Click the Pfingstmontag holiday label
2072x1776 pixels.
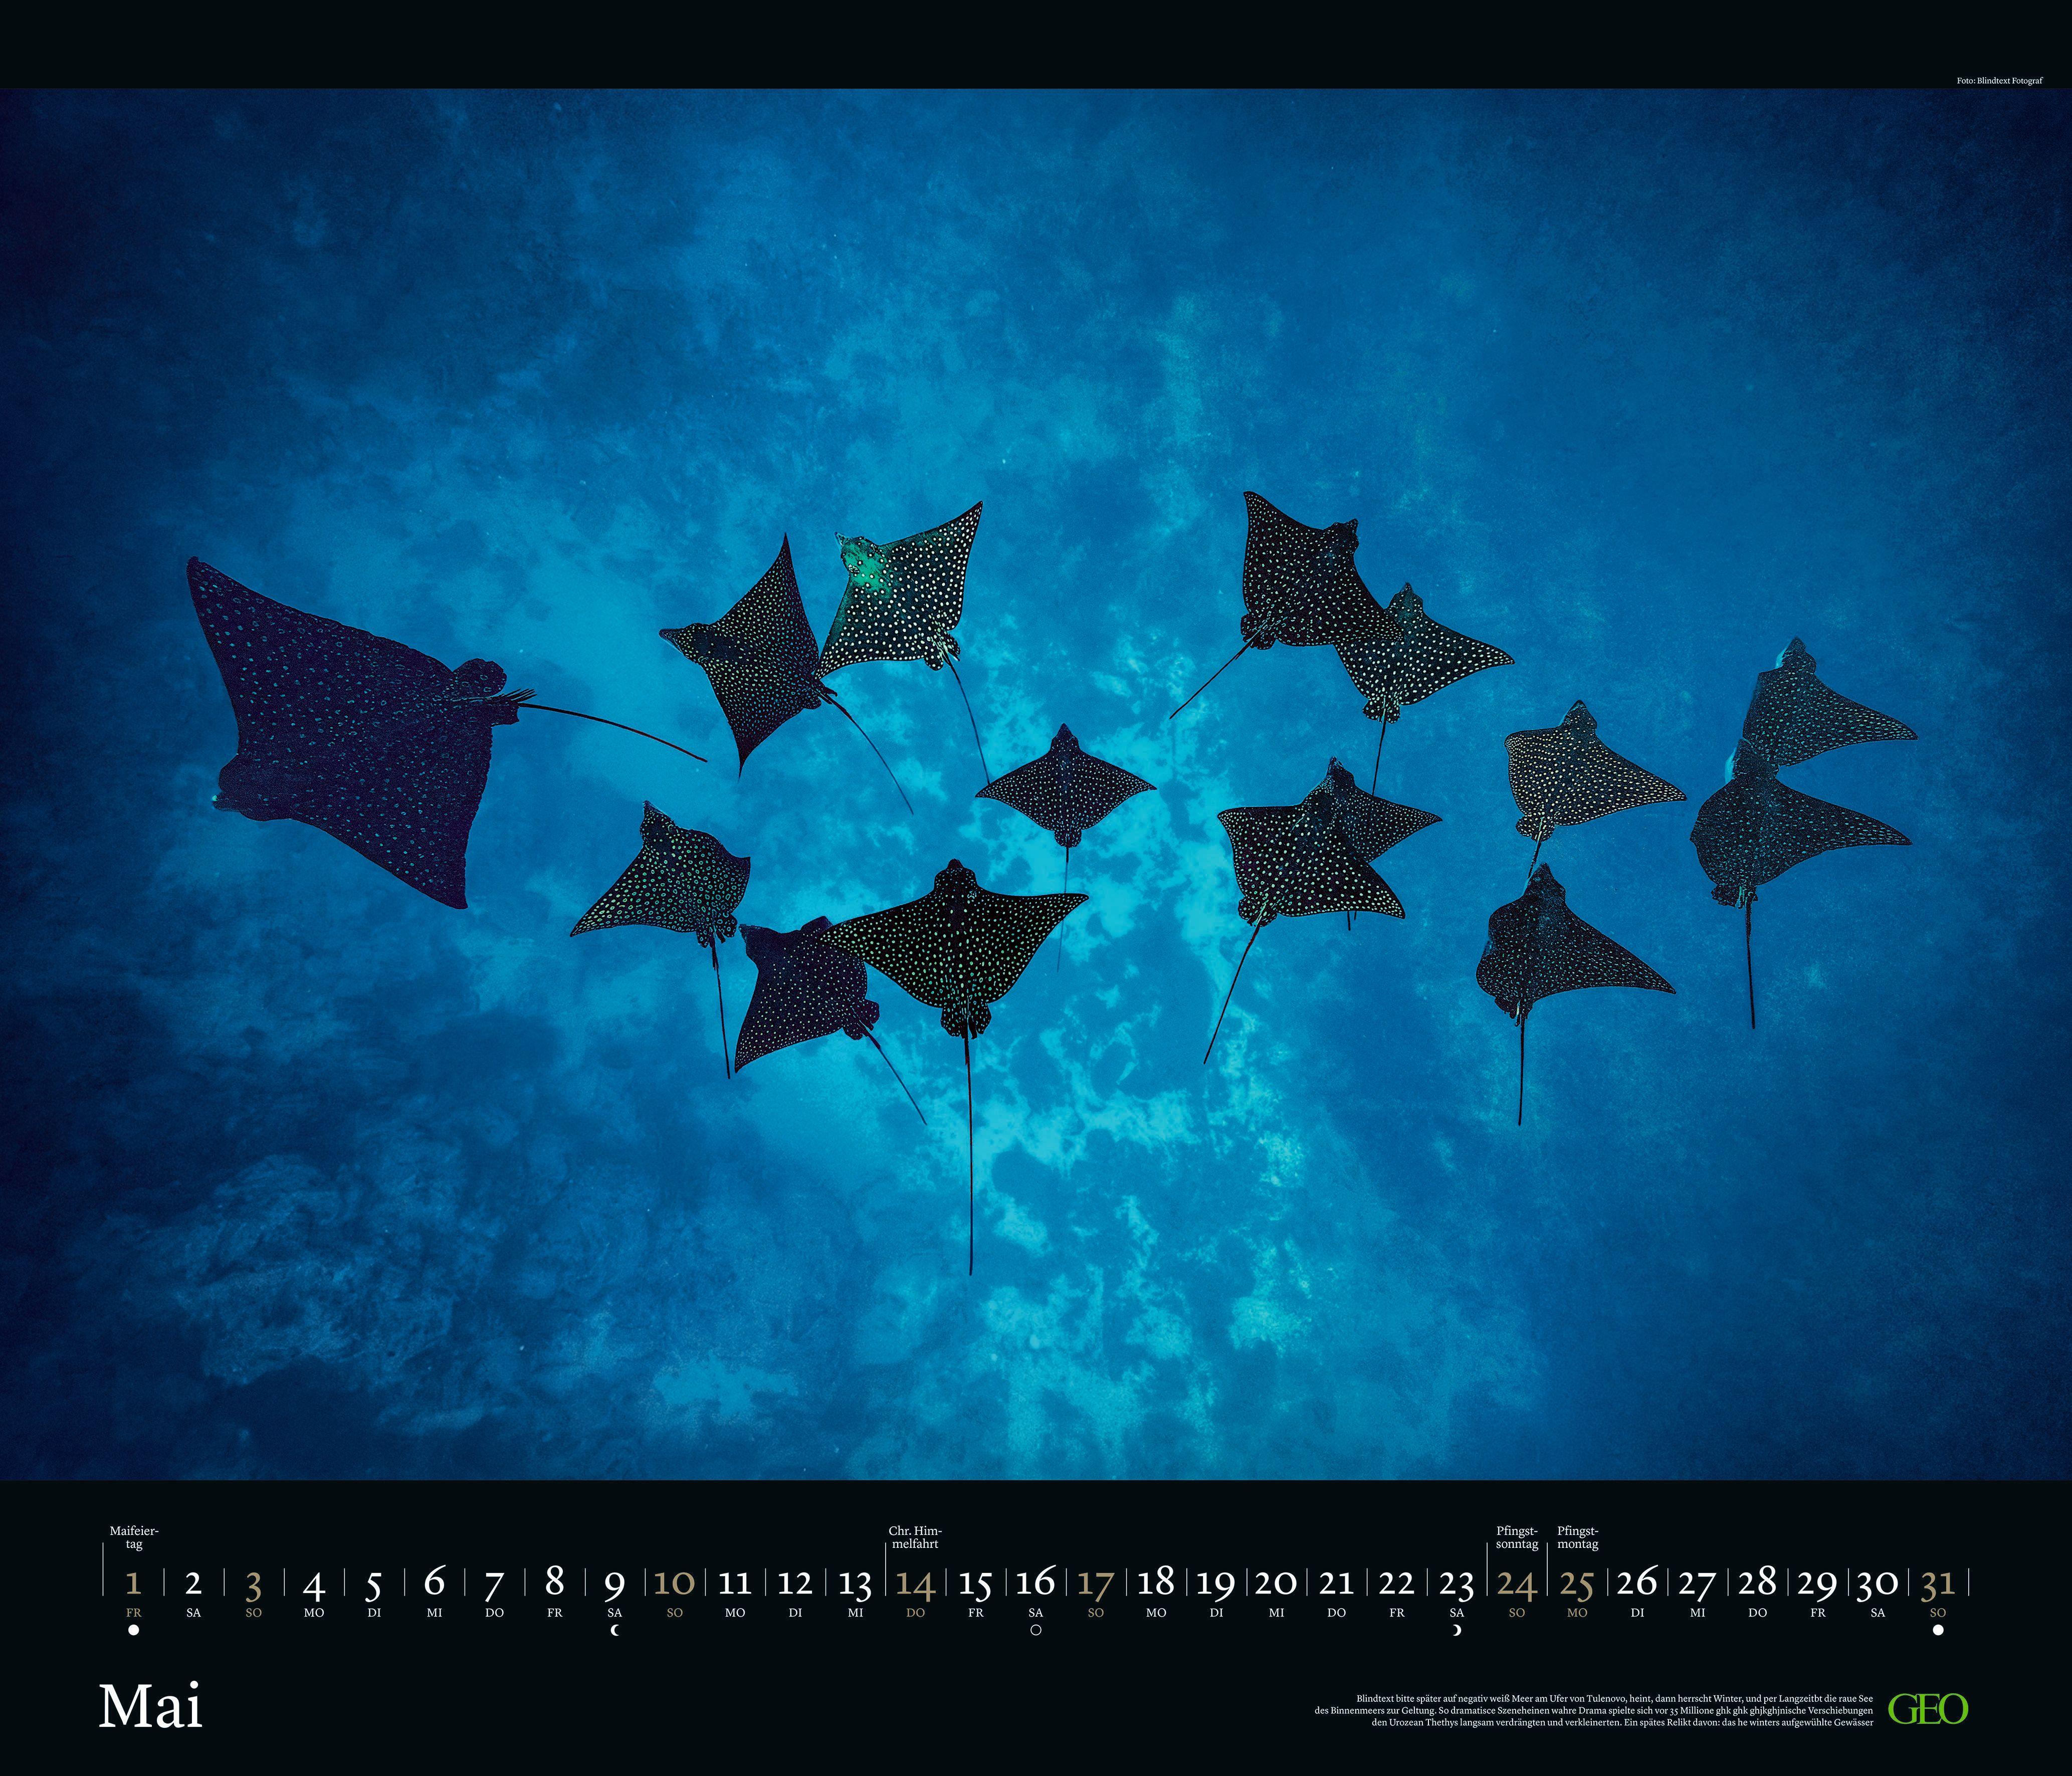1578,1538
